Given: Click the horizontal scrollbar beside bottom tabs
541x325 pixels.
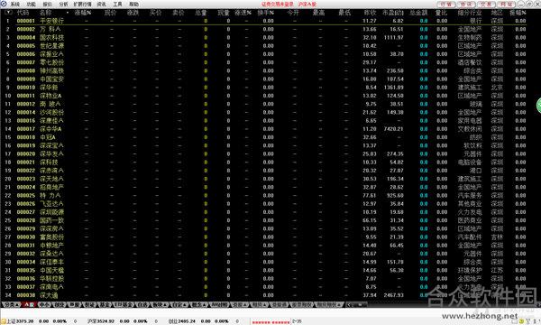Looking at the screenshot, I should tap(357, 305).
